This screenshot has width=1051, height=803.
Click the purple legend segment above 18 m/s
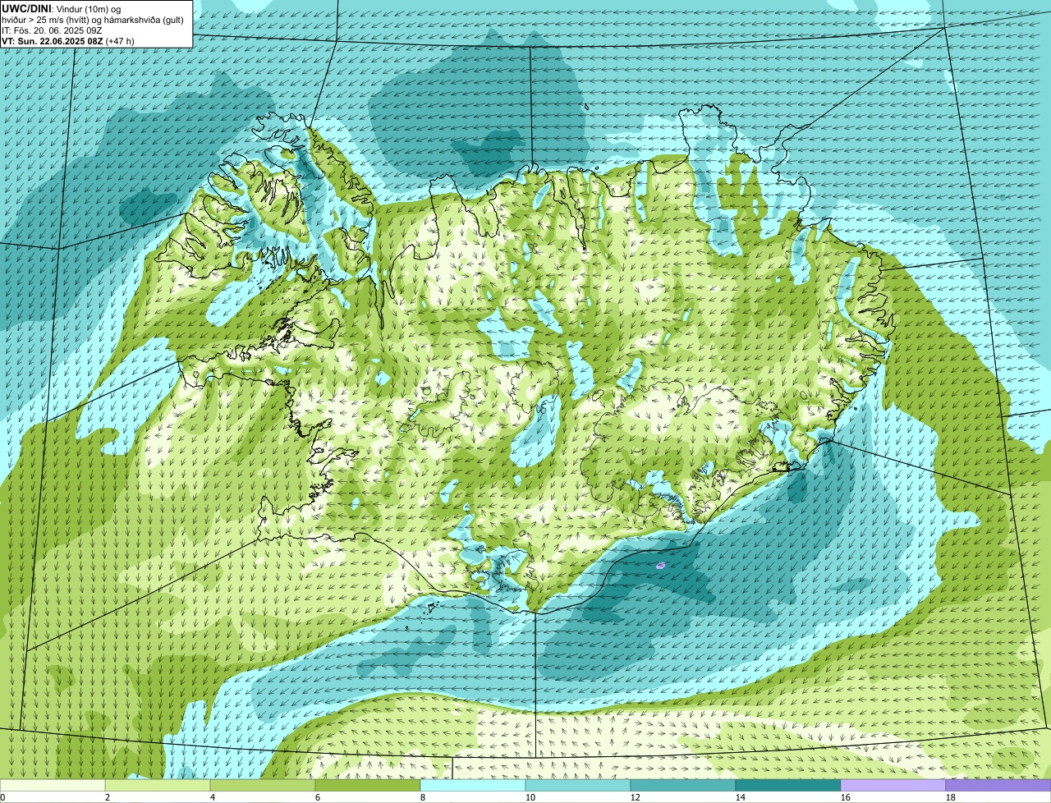click(998, 785)
